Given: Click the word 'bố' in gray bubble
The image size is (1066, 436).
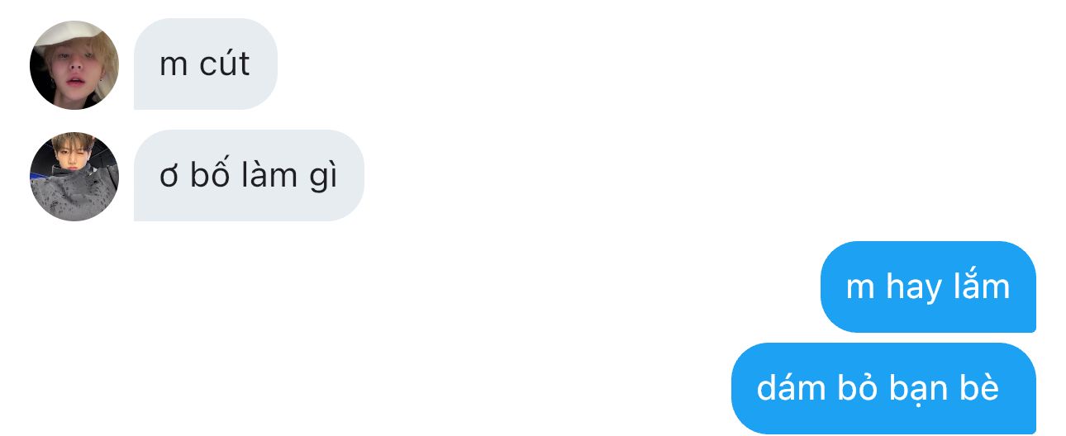Looking at the screenshot, I should pyautogui.click(x=204, y=175).
